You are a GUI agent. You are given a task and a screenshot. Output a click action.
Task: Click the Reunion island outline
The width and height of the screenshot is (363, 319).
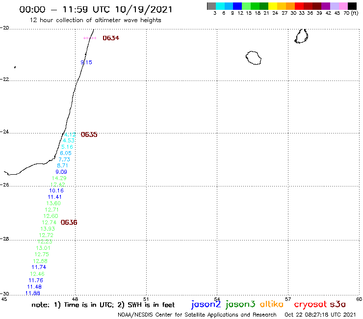click(x=254, y=58)
